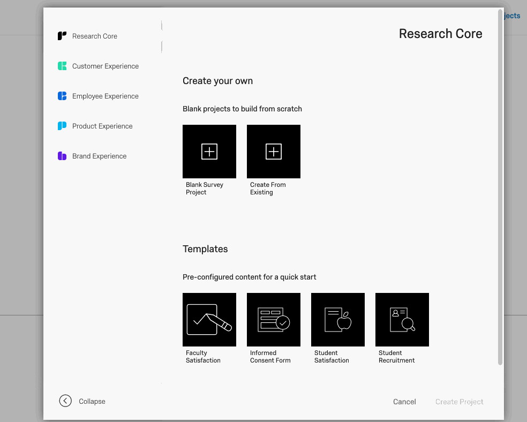Cancel the project creation dialog
Image resolution: width=527 pixels, height=422 pixels.
(404, 402)
